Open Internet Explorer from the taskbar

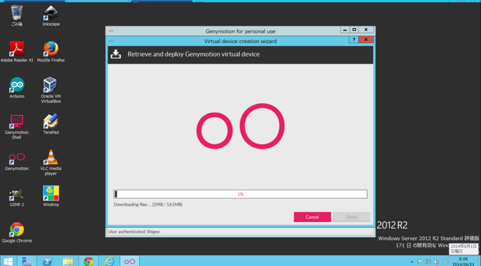click(109, 261)
